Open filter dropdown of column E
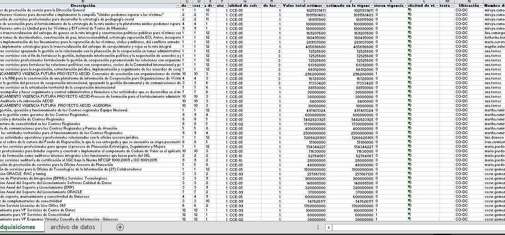505x235 pixels. coord(214,6)
